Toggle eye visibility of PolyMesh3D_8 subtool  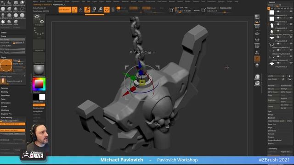tap(291, 37)
